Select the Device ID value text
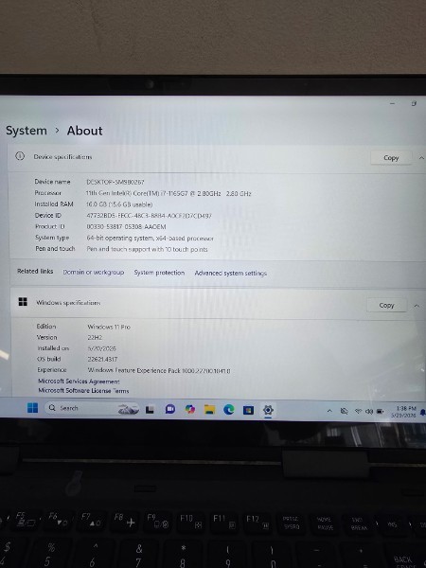Viewport: 426px width, 568px height. tap(149, 216)
